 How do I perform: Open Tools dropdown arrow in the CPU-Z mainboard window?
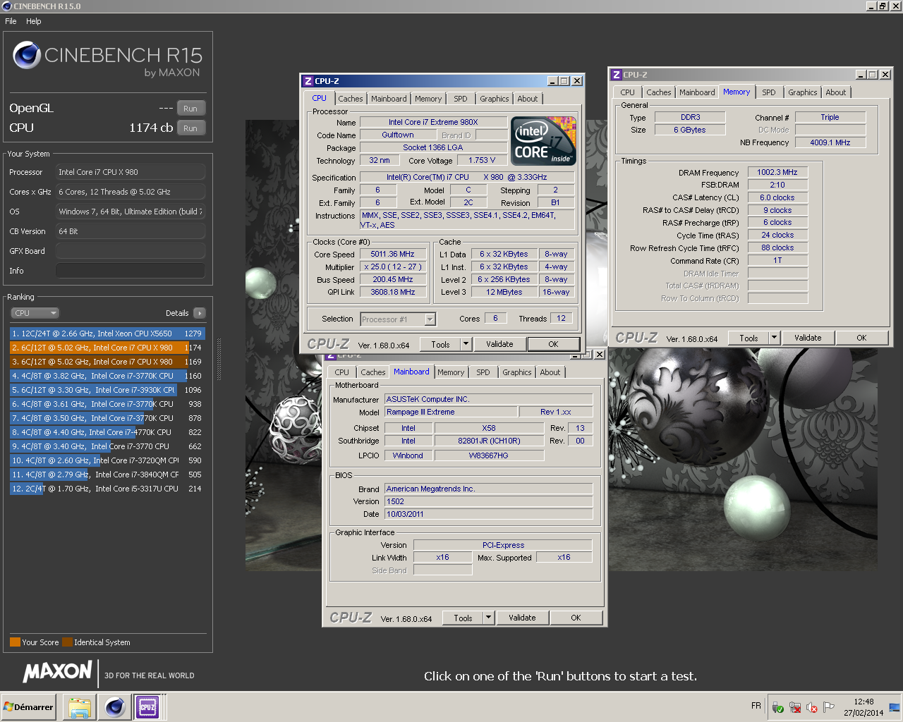pos(488,618)
